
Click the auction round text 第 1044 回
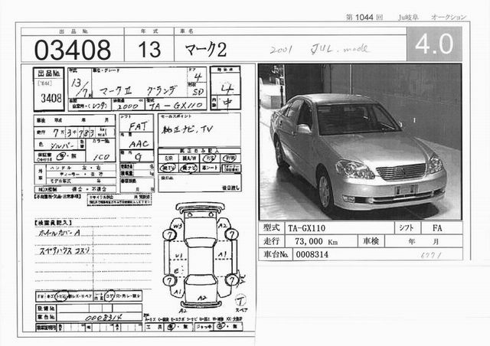pyautogui.click(x=364, y=18)
